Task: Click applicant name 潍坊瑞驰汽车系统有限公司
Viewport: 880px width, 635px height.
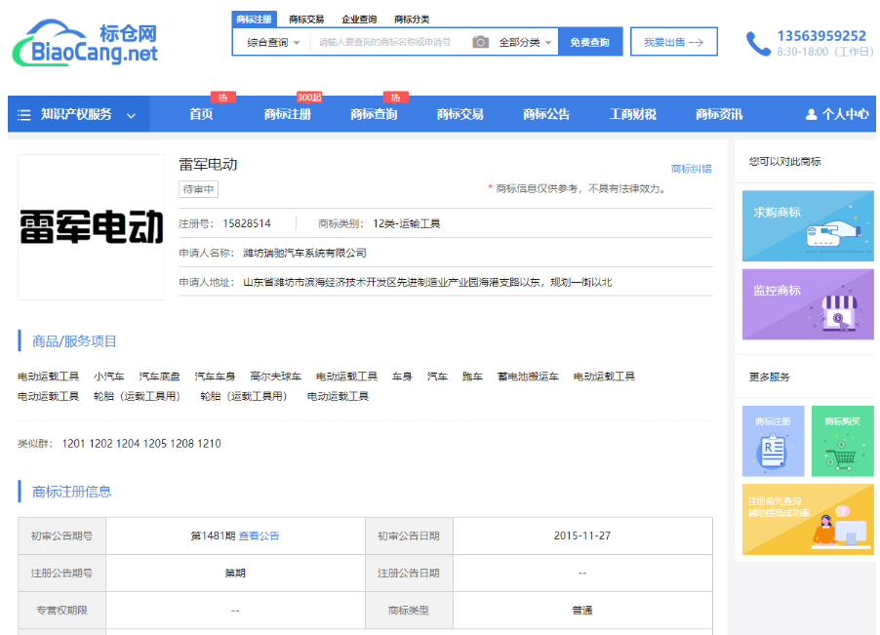Action: (304, 253)
